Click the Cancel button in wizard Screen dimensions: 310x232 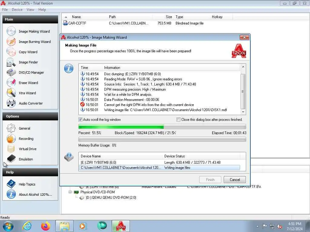click(235, 179)
